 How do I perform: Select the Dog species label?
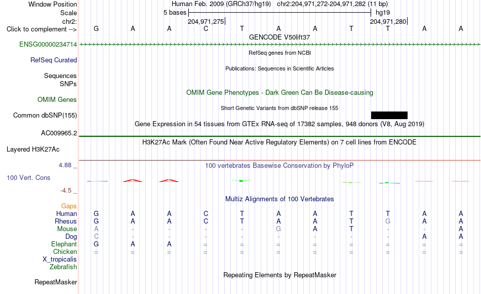71,237
